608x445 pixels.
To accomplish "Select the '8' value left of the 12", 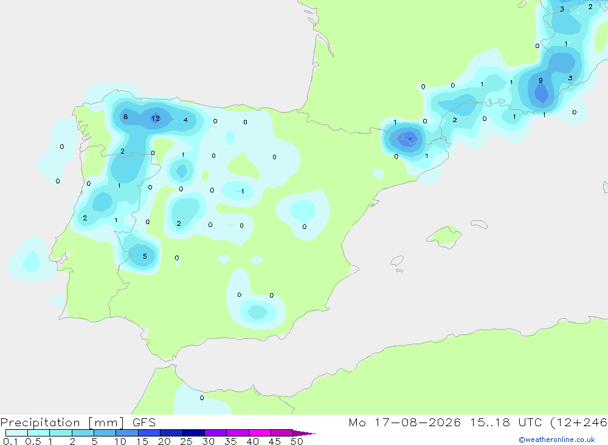I will click(x=126, y=117).
